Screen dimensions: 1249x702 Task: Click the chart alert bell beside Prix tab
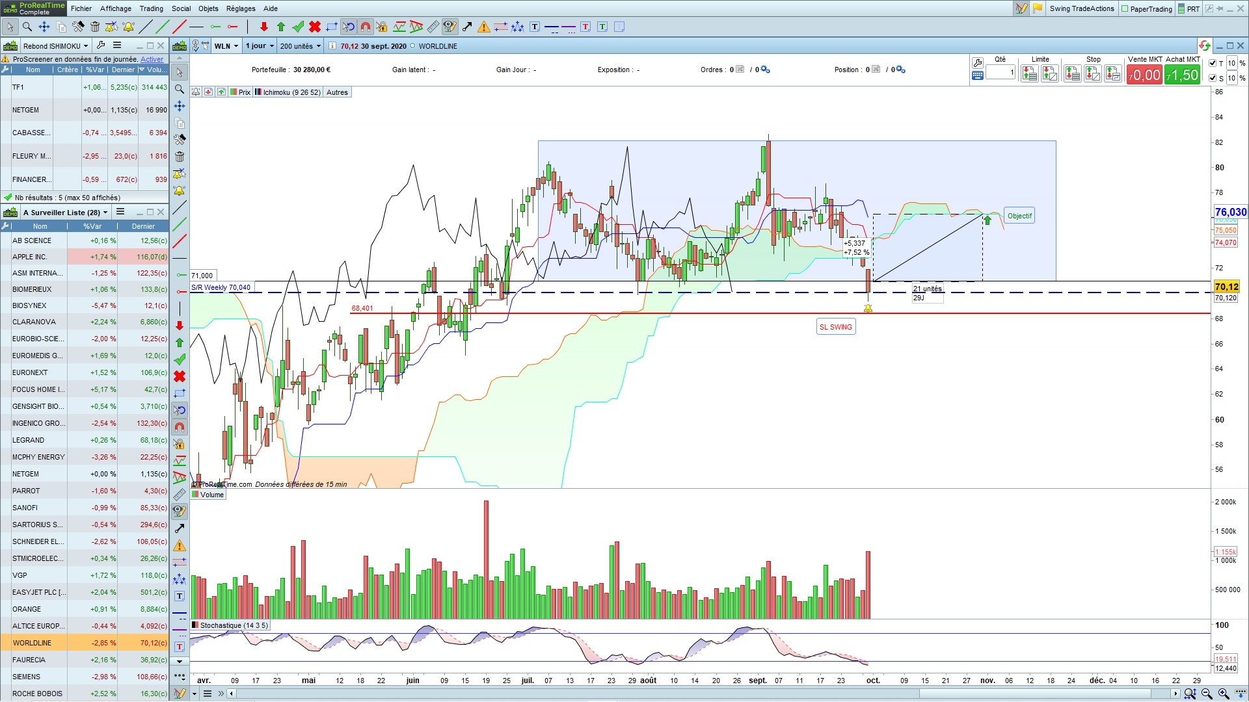(x=196, y=92)
